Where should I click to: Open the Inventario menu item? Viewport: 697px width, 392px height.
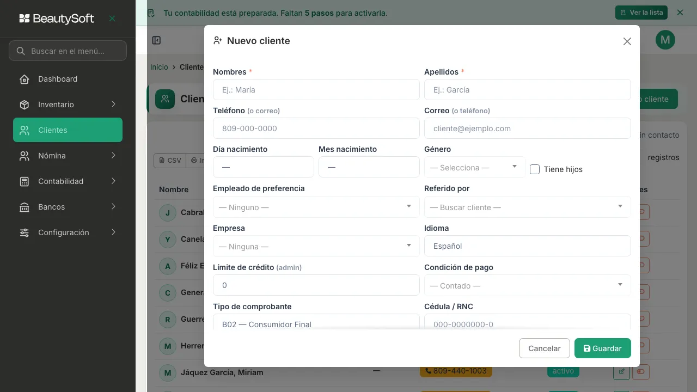coord(68,105)
